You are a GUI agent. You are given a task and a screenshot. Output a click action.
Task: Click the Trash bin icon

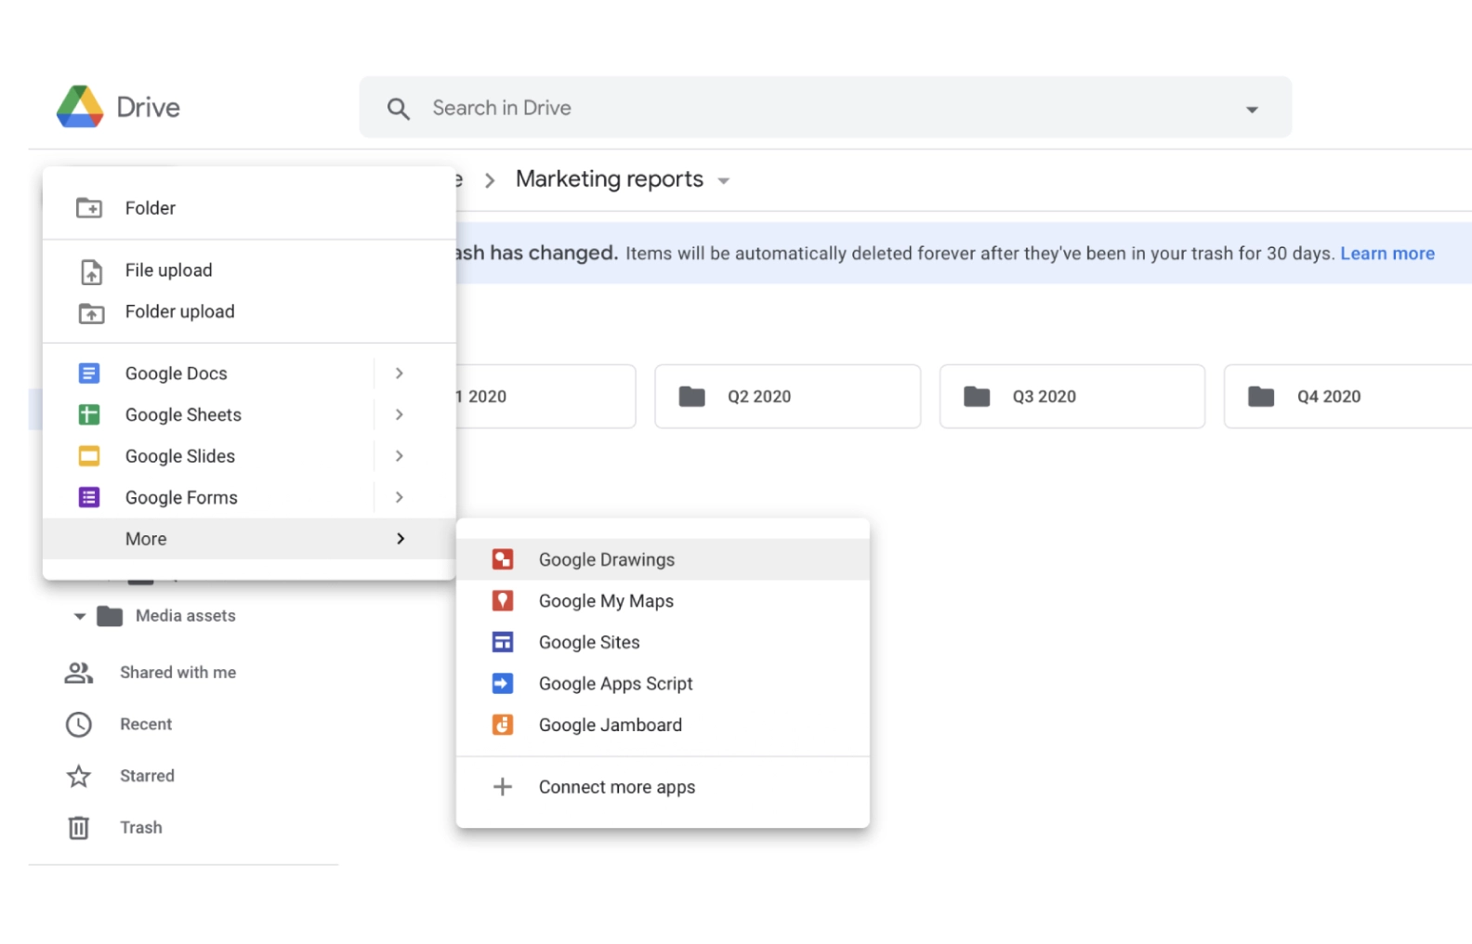point(79,828)
